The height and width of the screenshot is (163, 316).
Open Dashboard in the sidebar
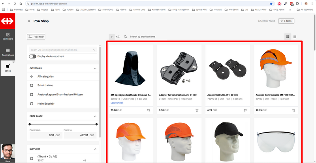8,36
